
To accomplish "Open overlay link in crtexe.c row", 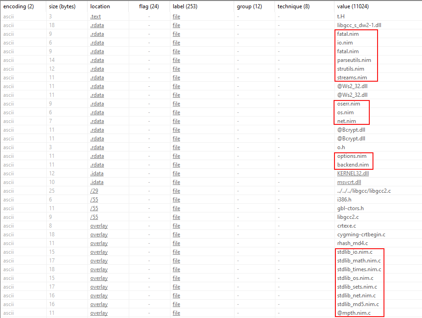I will click(x=99, y=226).
